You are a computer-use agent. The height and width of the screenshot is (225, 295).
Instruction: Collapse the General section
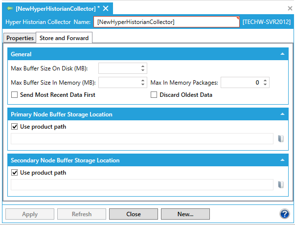(282, 54)
